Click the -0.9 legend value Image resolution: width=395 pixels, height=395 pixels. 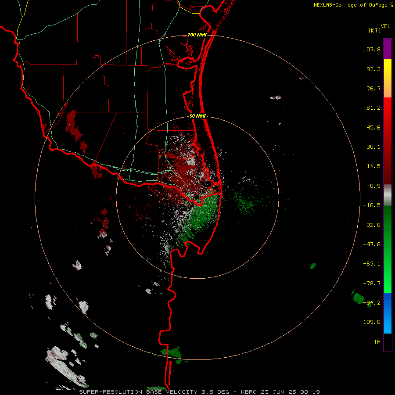coord(373,186)
